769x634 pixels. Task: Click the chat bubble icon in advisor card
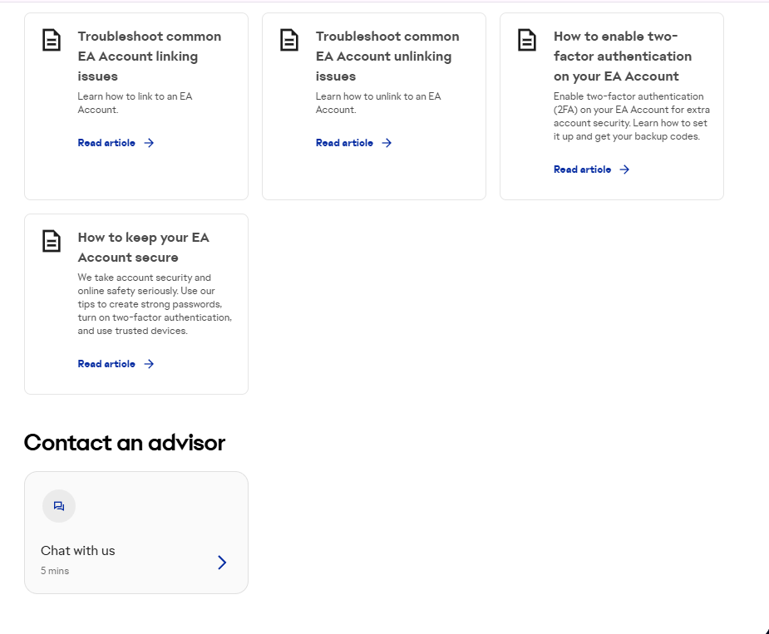[59, 506]
